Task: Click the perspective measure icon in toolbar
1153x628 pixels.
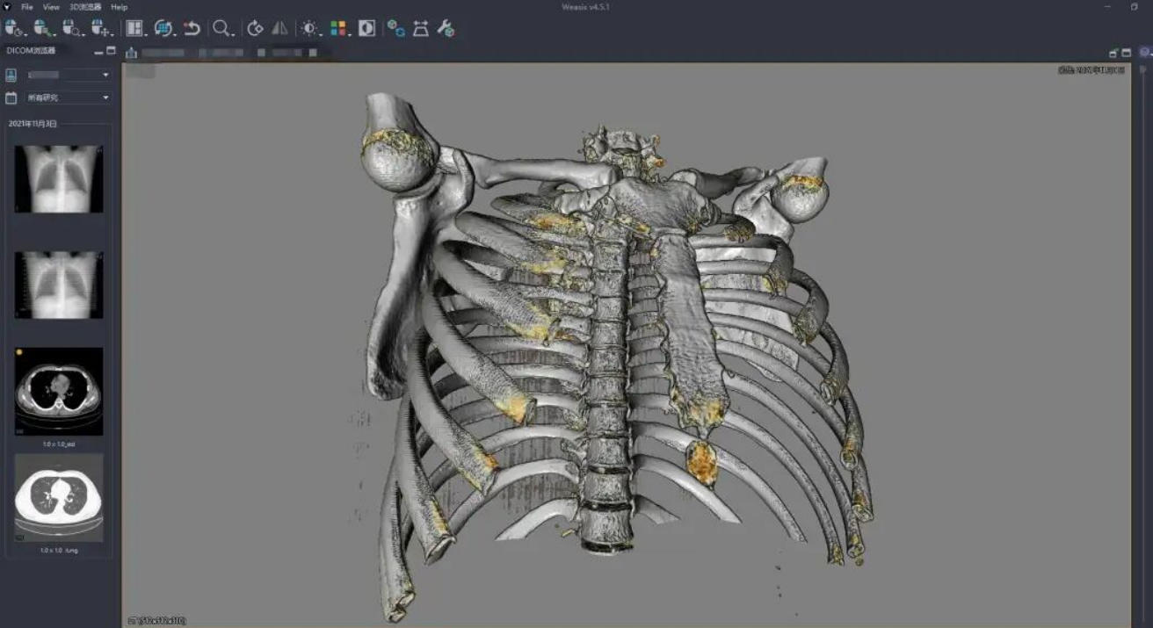Action: pos(421,28)
